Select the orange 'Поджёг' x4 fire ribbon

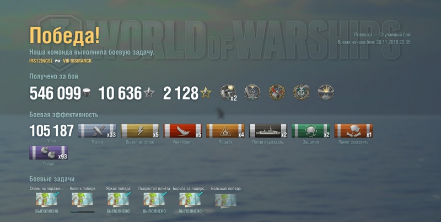(225, 131)
